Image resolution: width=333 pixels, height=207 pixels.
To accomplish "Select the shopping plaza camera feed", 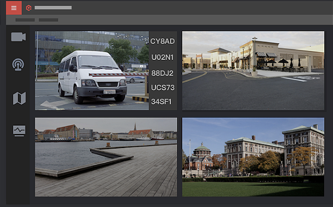I will click(x=253, y=71).
